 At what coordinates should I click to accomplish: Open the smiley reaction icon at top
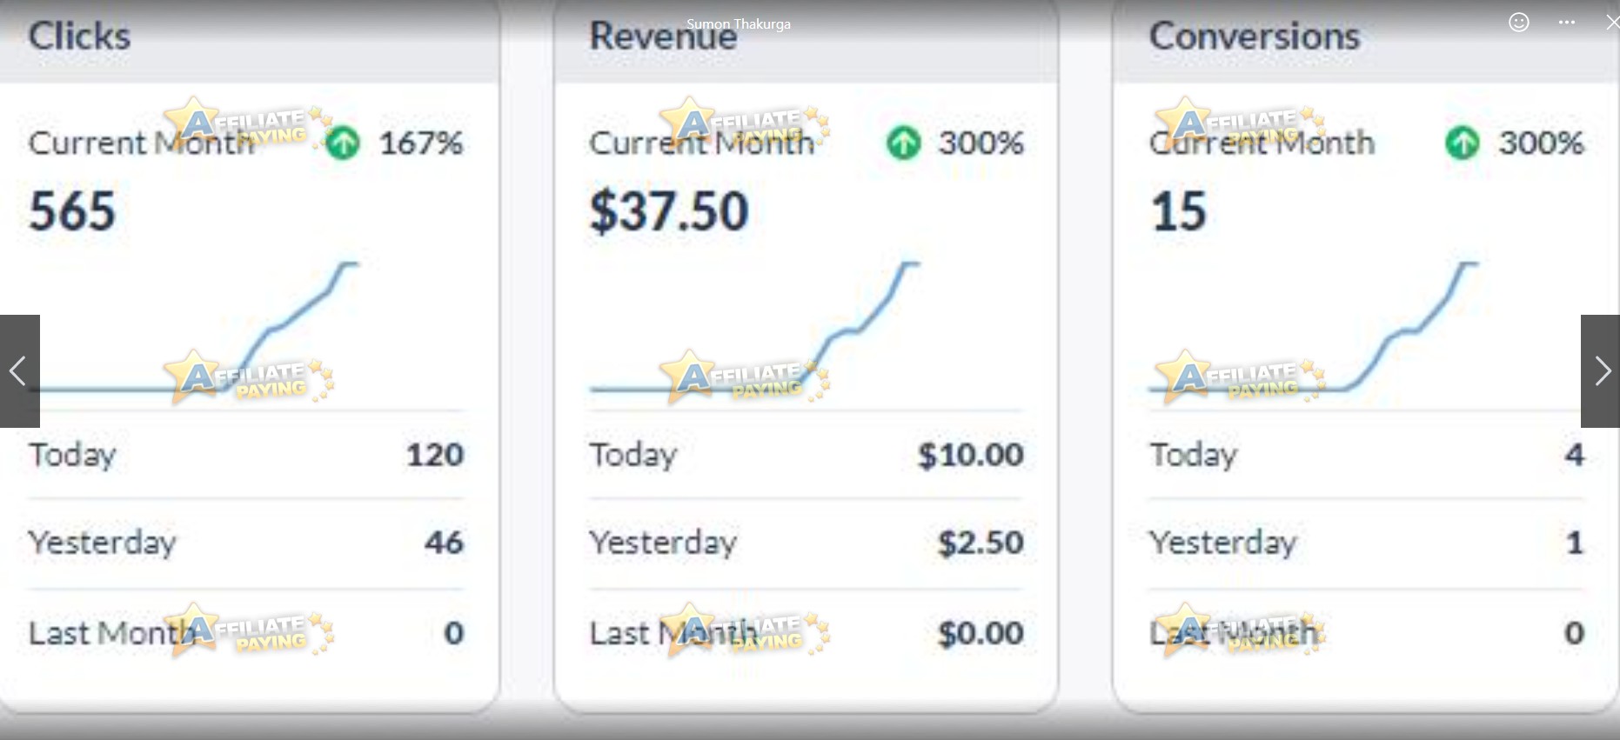pyautogui.click(x=1519, y=23)
